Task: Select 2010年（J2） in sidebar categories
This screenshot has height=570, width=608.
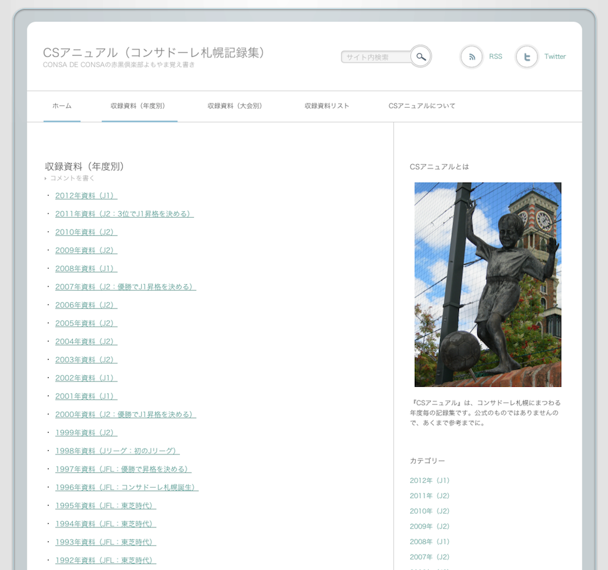Action: point(429,511)
